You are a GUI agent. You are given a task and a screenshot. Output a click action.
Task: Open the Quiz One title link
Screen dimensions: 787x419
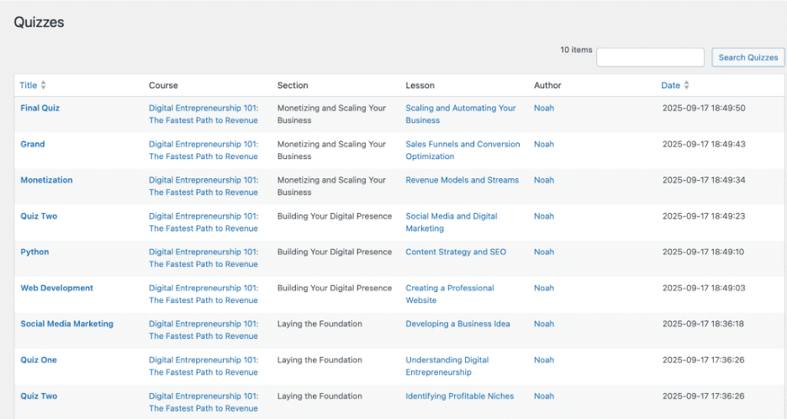(x=39, y=360)
